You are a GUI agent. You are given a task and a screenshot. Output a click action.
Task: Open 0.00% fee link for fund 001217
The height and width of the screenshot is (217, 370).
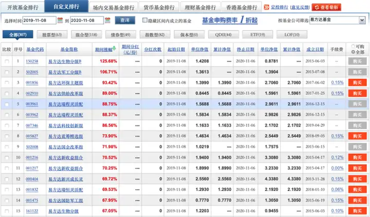point(337,168)
